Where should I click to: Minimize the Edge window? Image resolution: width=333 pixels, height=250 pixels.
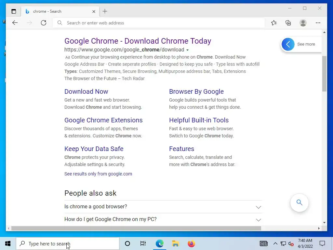tap(290, 8)
